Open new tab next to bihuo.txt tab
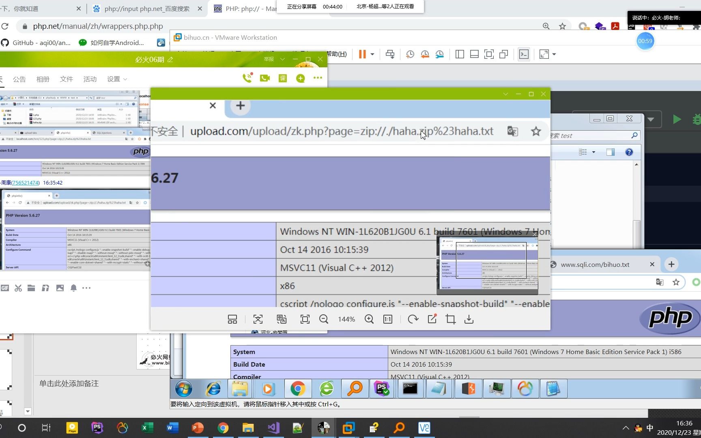 point(671,264)
